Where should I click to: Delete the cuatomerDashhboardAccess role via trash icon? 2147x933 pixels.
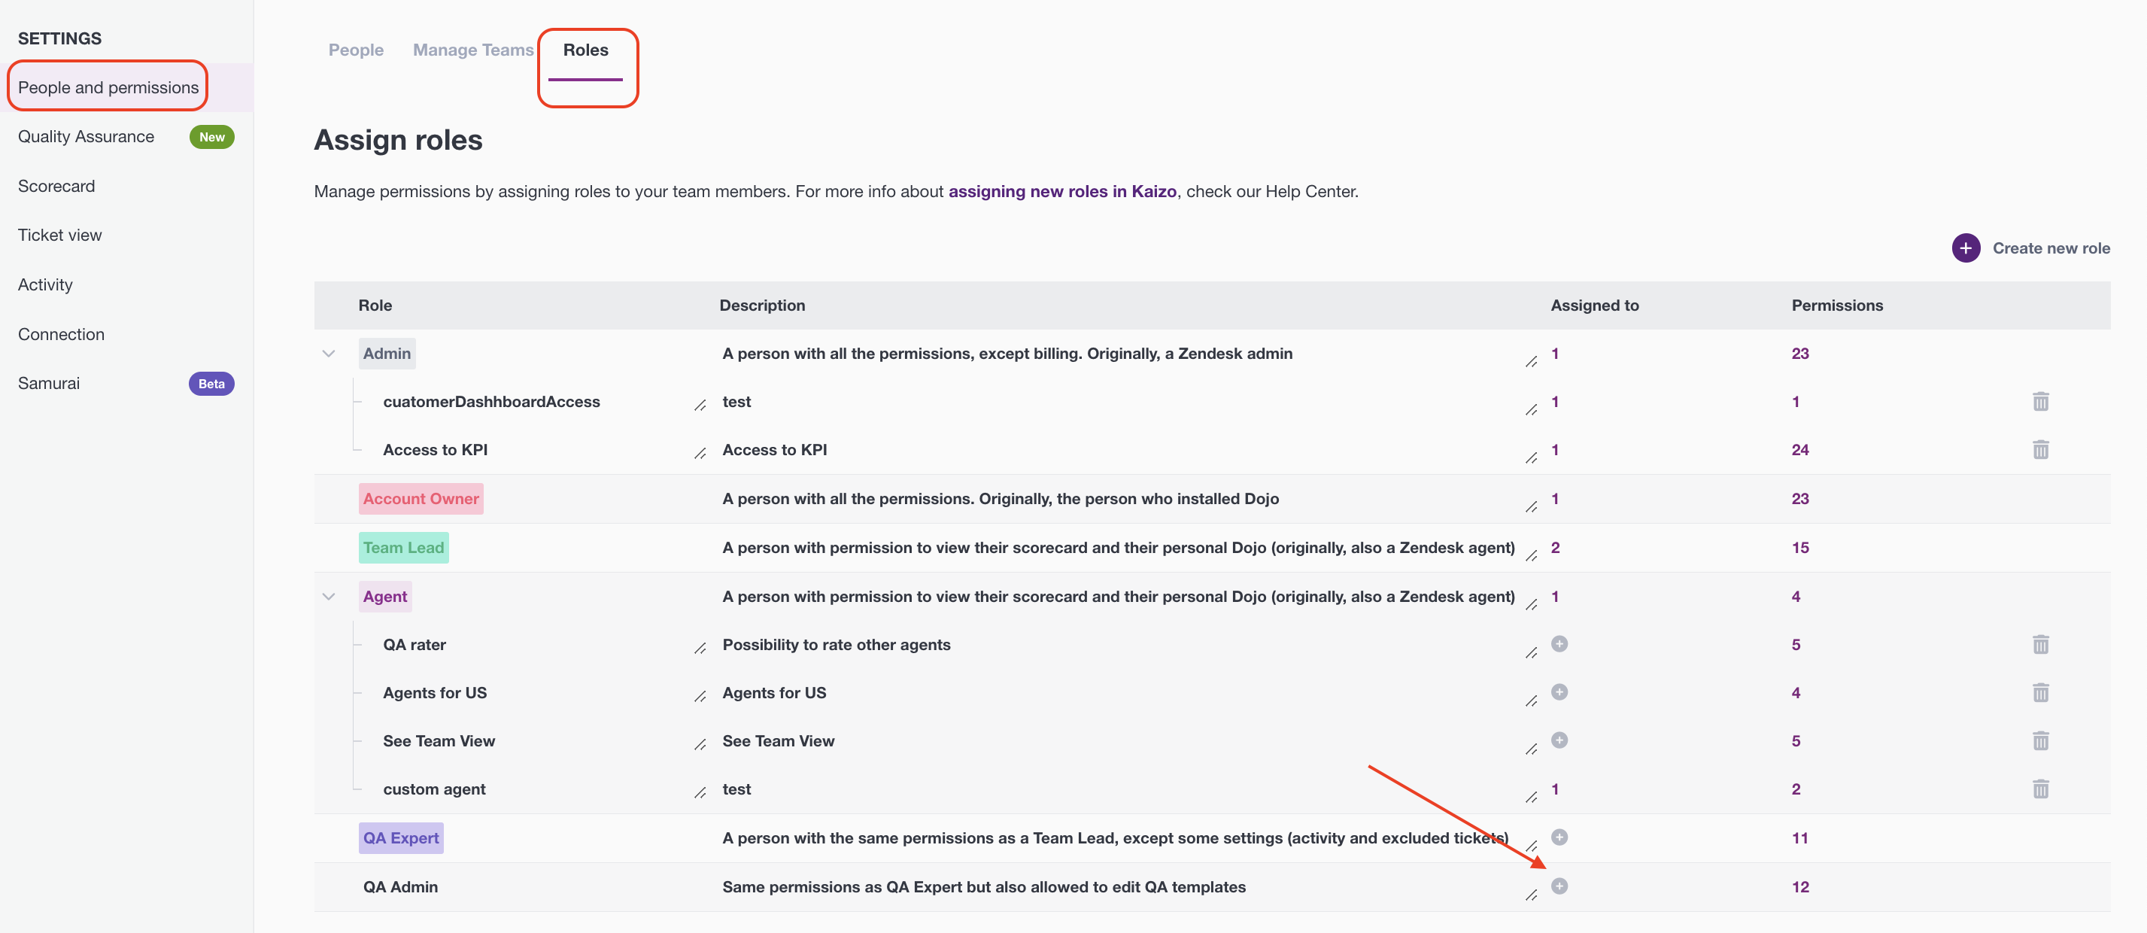click(x=2039, y=401)
